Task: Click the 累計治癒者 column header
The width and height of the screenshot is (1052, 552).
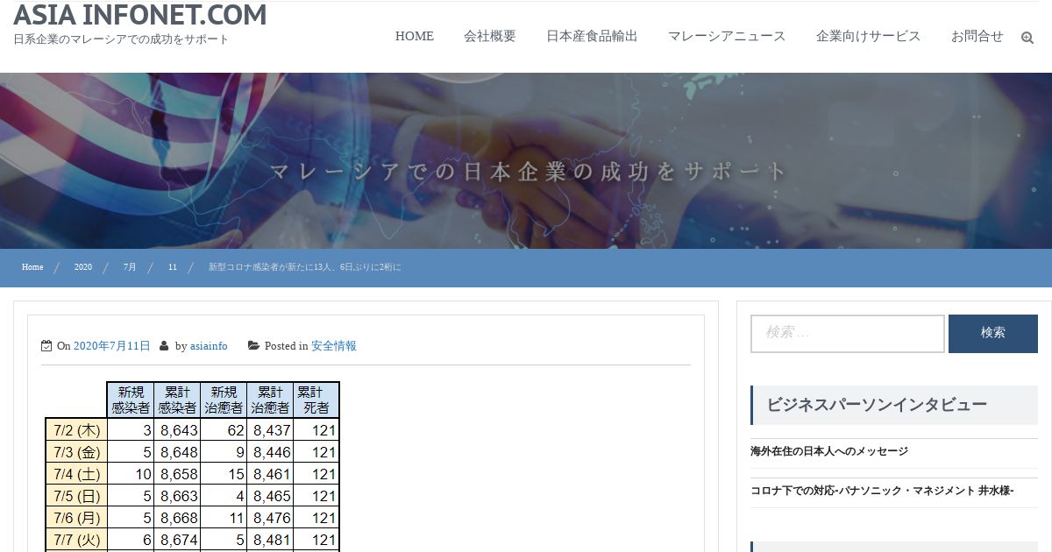Action: click(270, 400)
